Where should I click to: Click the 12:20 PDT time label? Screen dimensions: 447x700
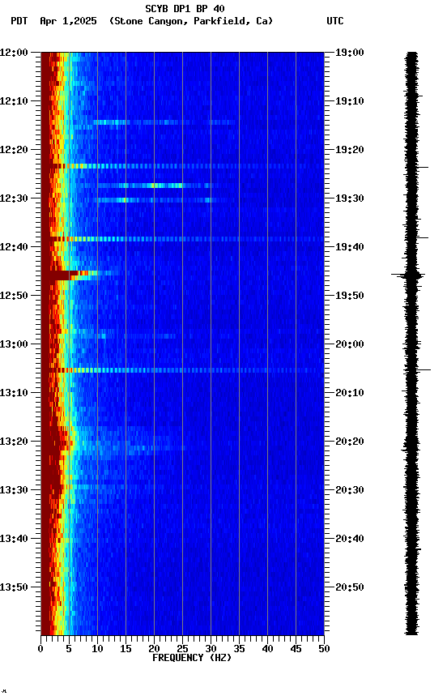14,150
